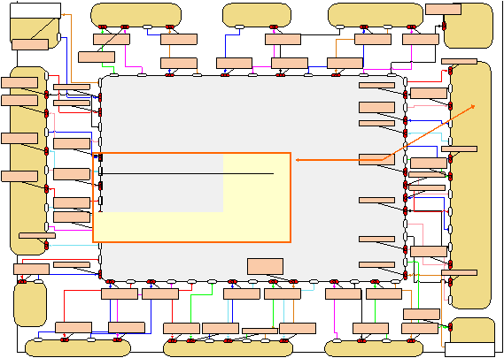Select the wide tan capsule at top right
Screen dimensions: 504x358
pyautogui.click(x=376, y=15)
